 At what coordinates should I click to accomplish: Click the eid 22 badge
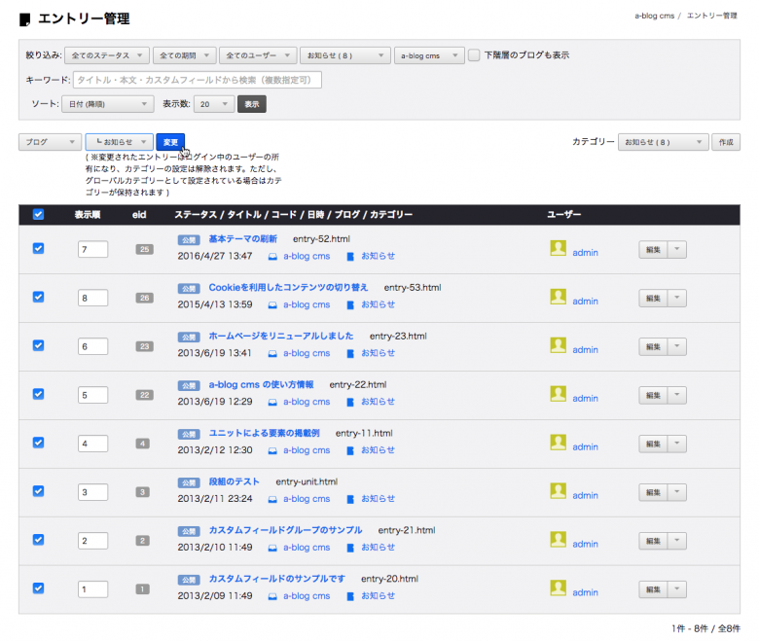point(144,395)
